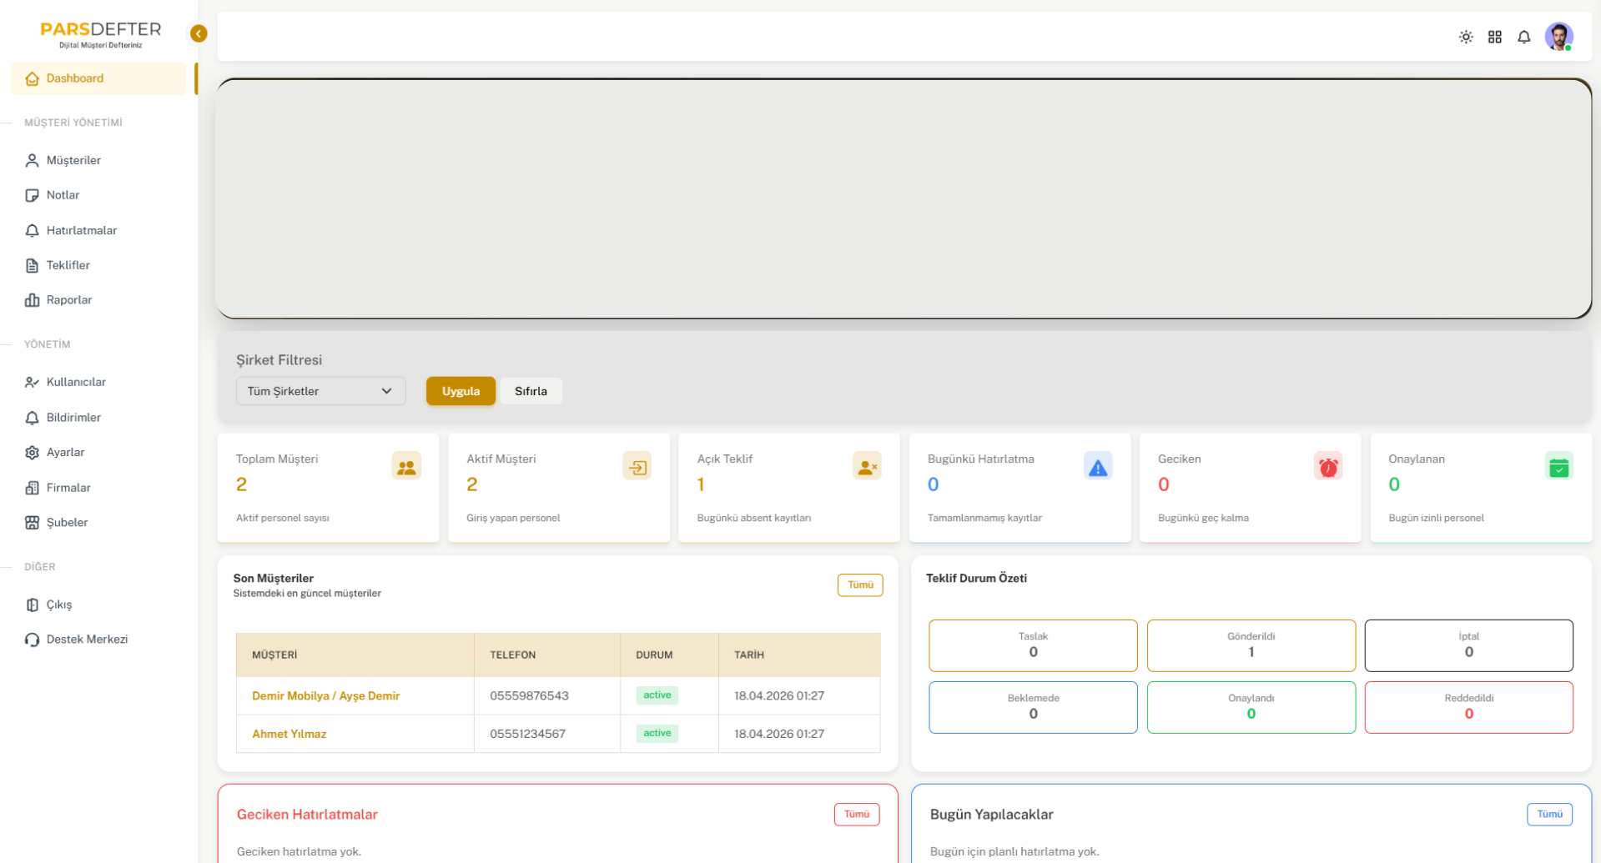Toggle light/dark theme with the sun icon
The width and height of the screenshot is (1601, 863).
tap(1466, 37)
